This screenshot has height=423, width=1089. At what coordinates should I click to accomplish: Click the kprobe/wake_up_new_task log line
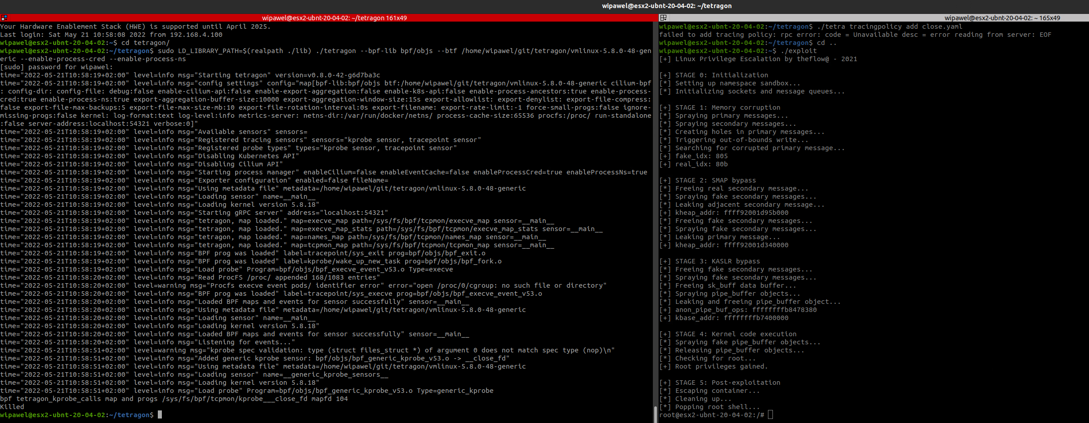[x=251, y=261]
